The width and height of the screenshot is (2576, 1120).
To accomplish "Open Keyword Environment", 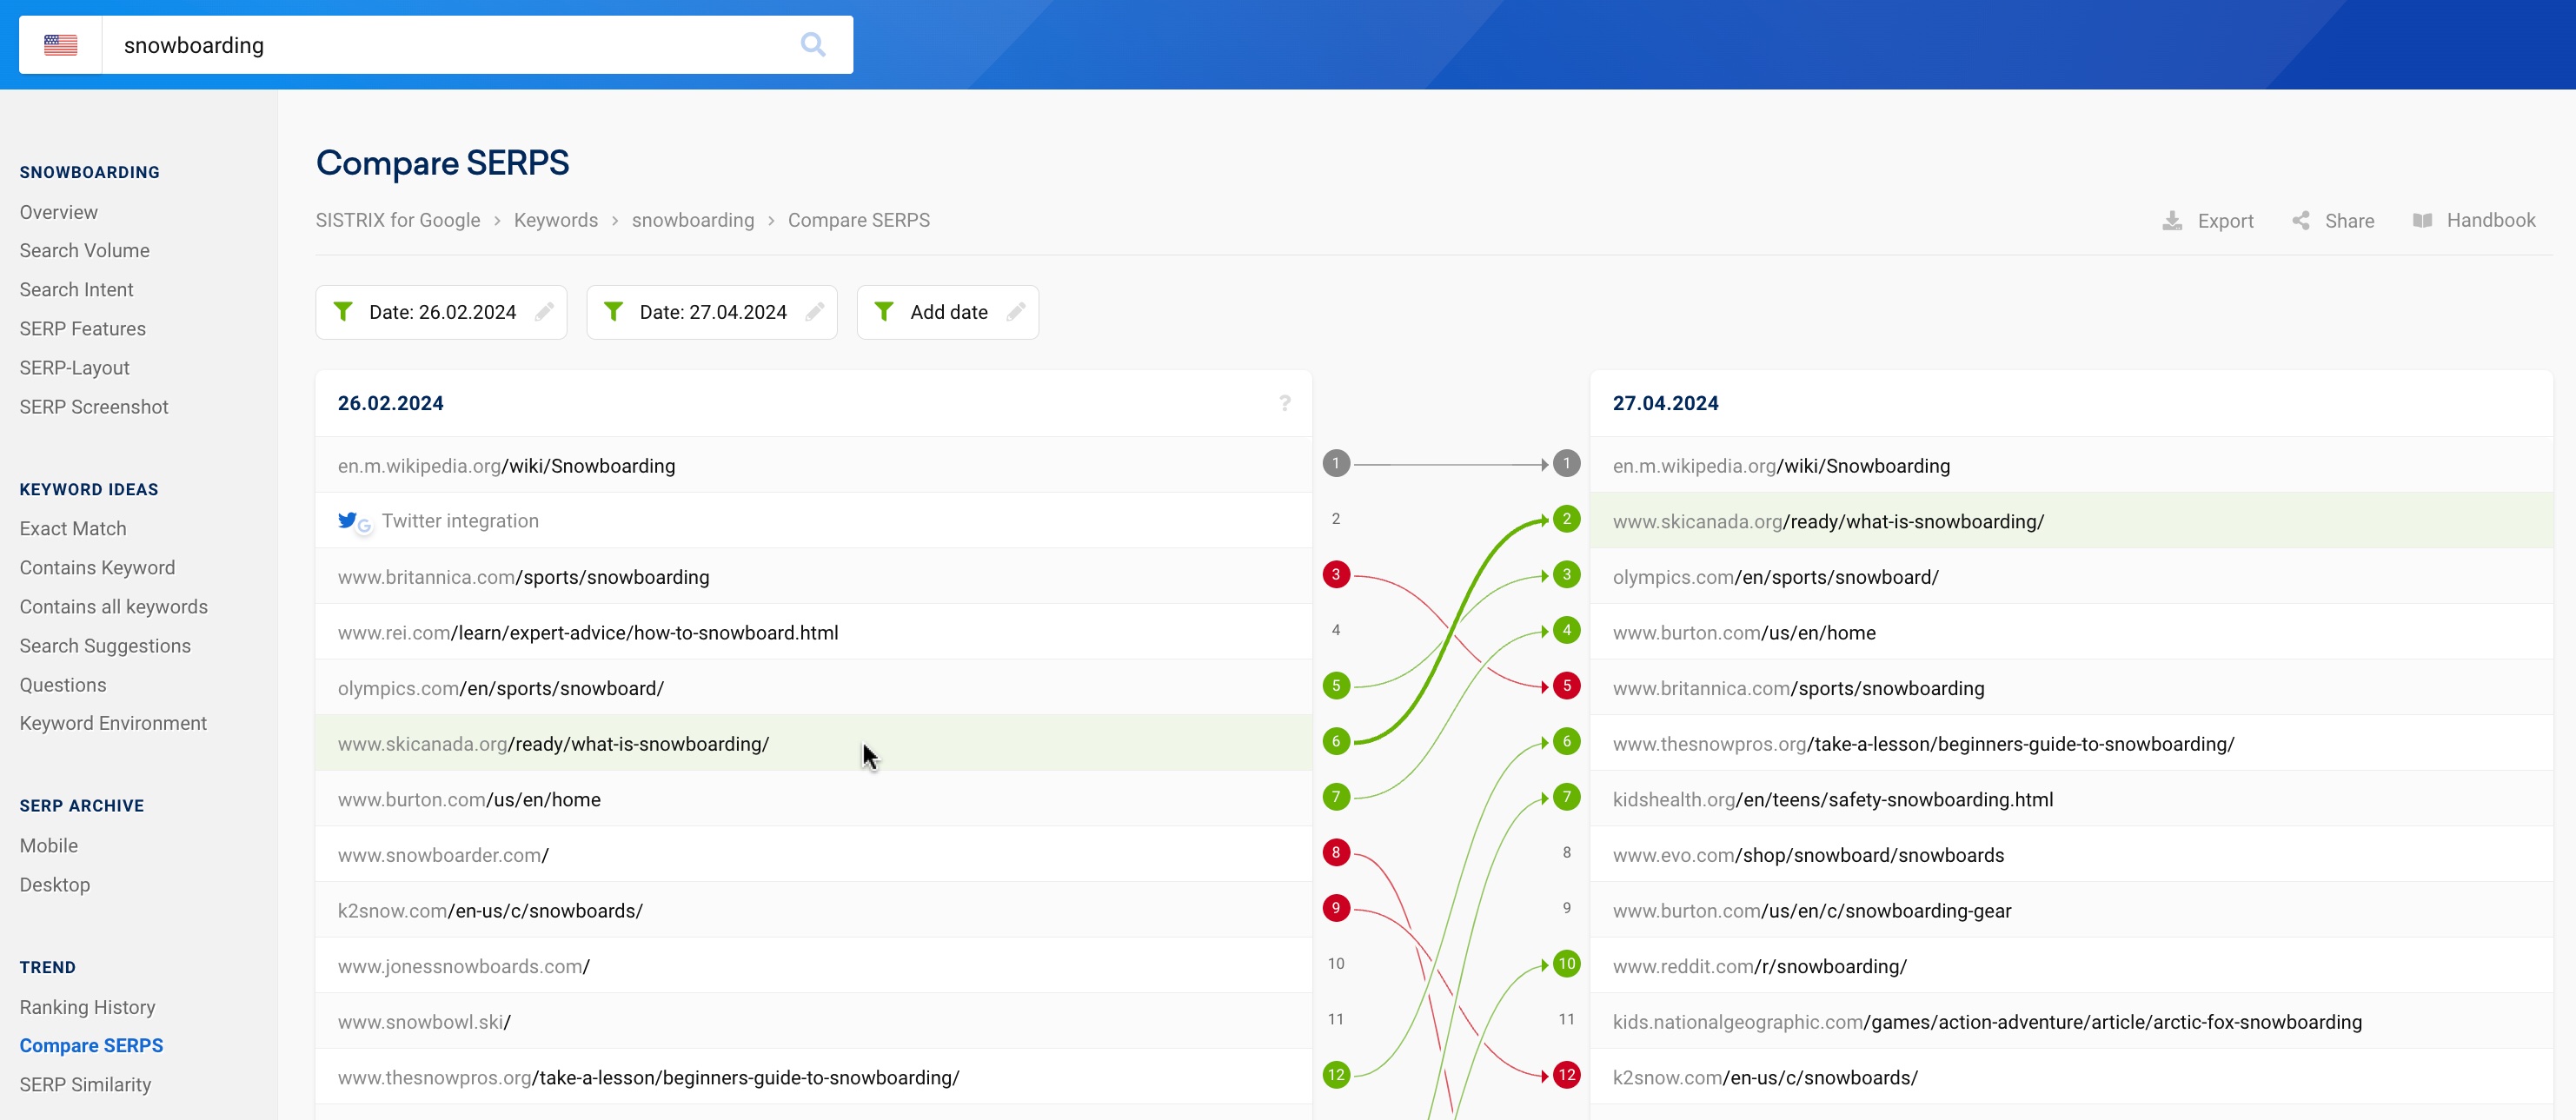I will [x=113, y=723].
